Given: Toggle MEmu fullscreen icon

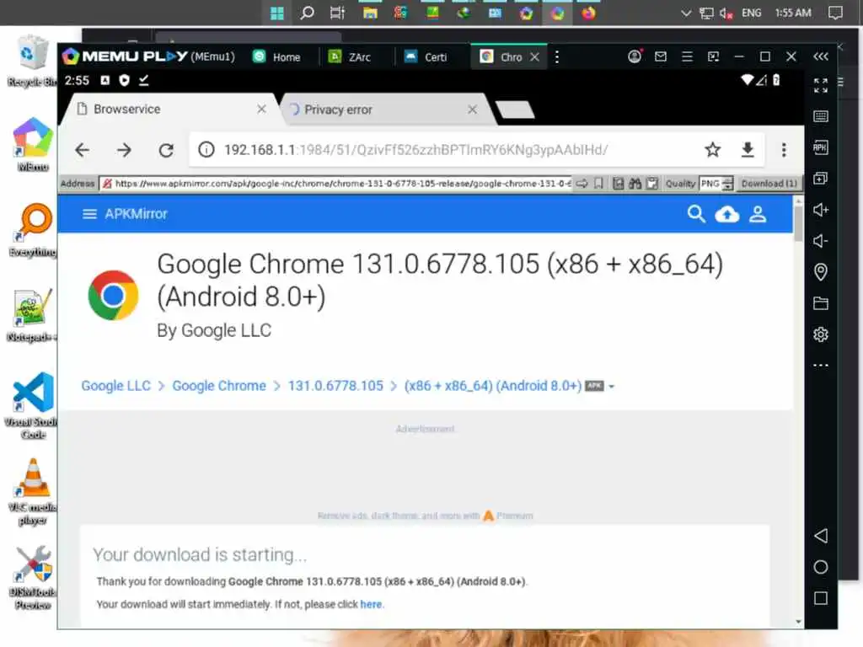Looking at the screenshot, I should pyautogui.click(x=821, y=85).
